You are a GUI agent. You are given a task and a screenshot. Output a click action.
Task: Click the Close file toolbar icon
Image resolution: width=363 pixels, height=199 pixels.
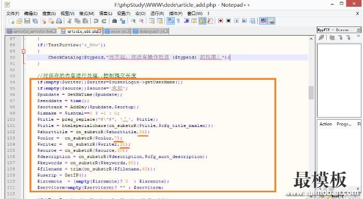click(x=43, y=21)
